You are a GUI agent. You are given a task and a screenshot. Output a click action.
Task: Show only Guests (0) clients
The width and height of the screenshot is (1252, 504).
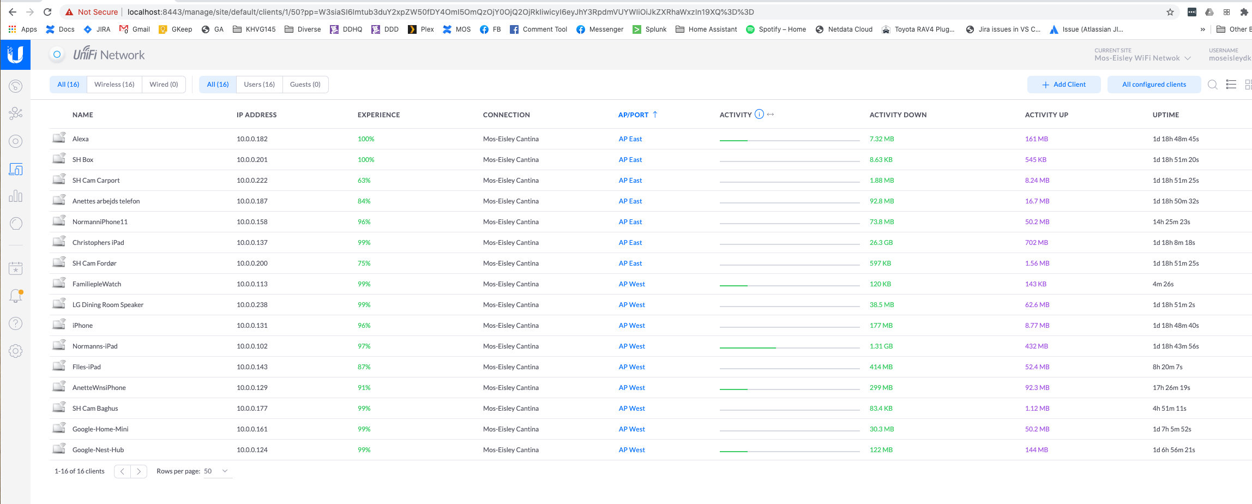305,85
